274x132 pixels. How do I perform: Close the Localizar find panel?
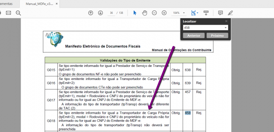pyautogui.click(x=226, y=21)
